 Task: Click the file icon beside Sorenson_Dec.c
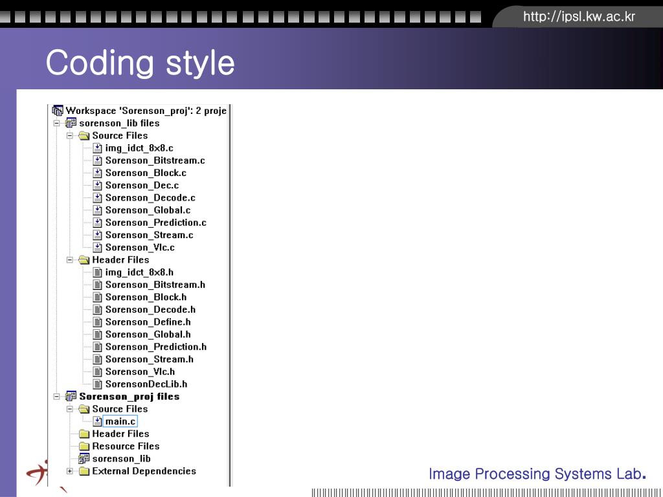(98, 186)
